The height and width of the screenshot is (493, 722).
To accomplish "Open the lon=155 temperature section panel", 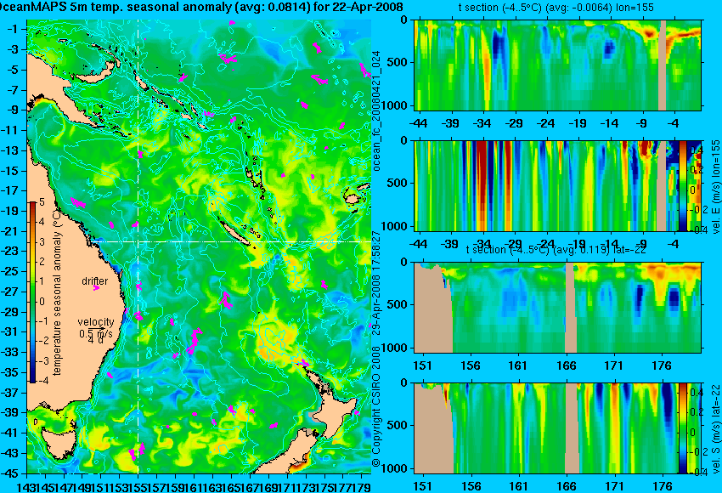I will (x=558, y=65).
